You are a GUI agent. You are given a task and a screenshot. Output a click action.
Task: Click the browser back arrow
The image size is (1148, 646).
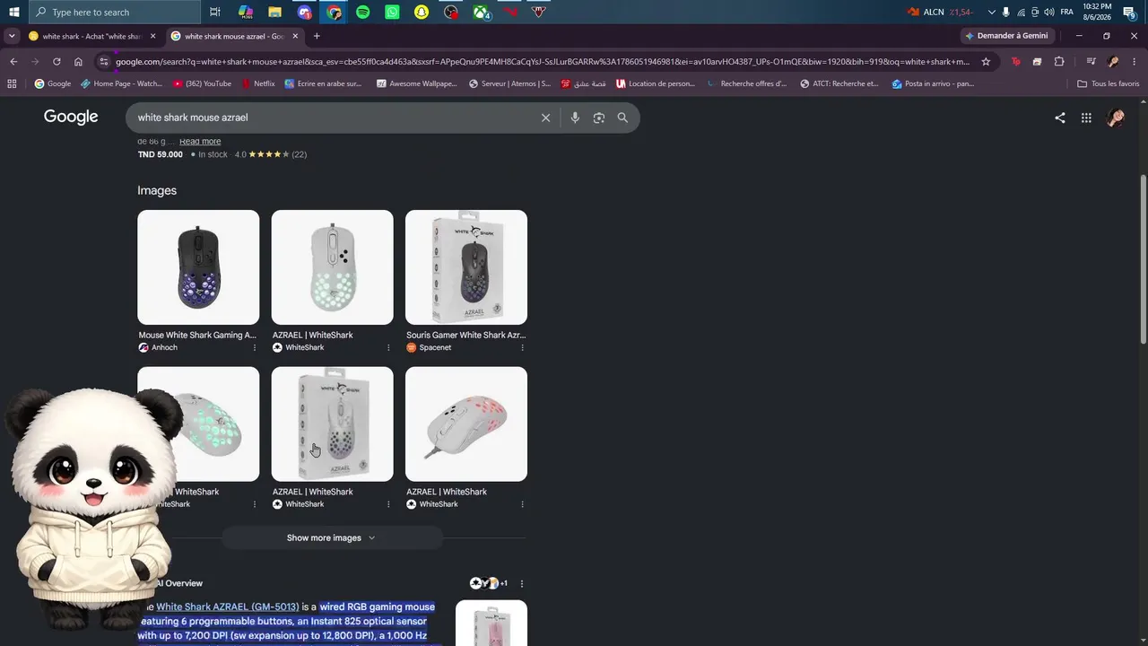point(13,62)
